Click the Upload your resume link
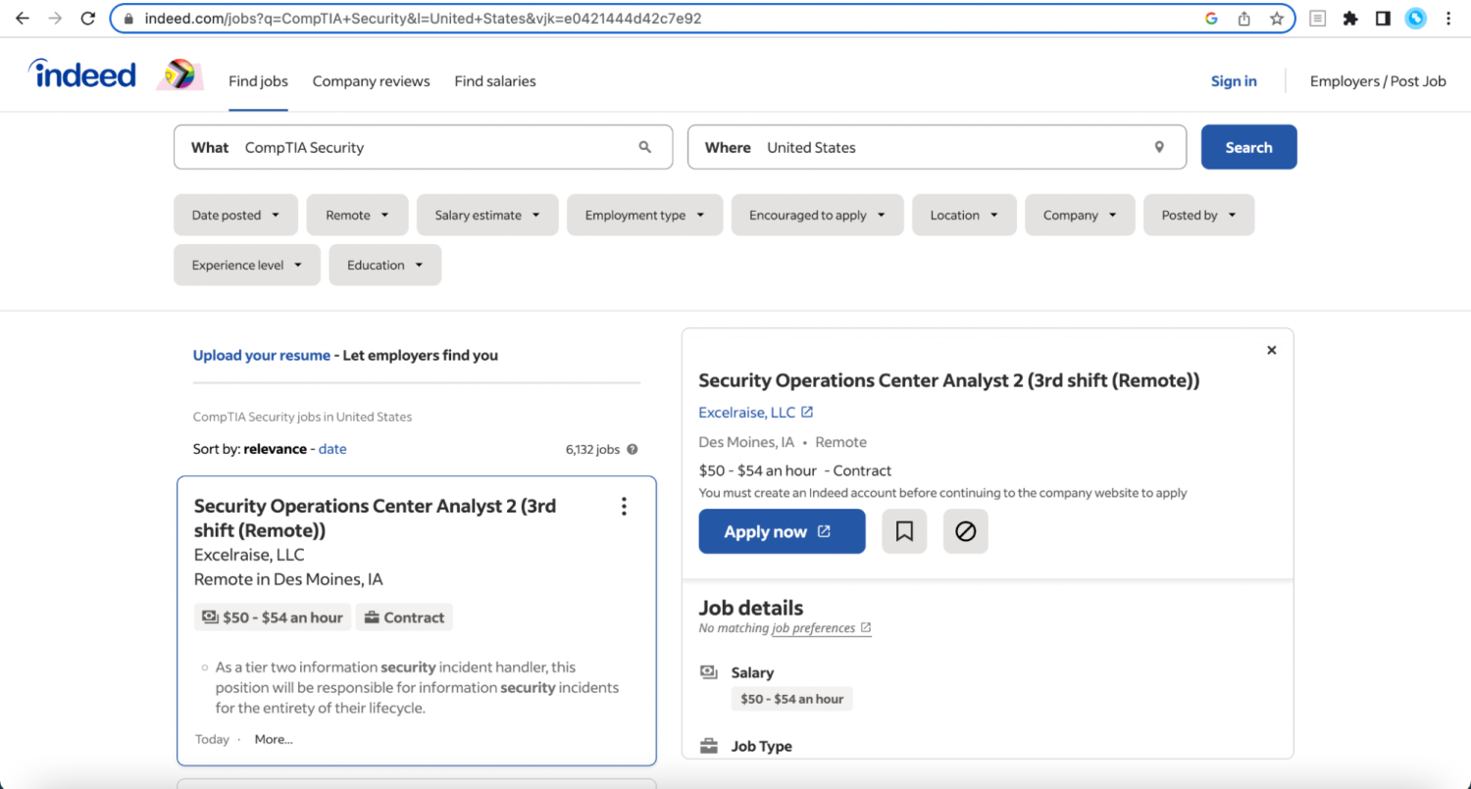Screen dimensions: 1471x789 point(262,356)
